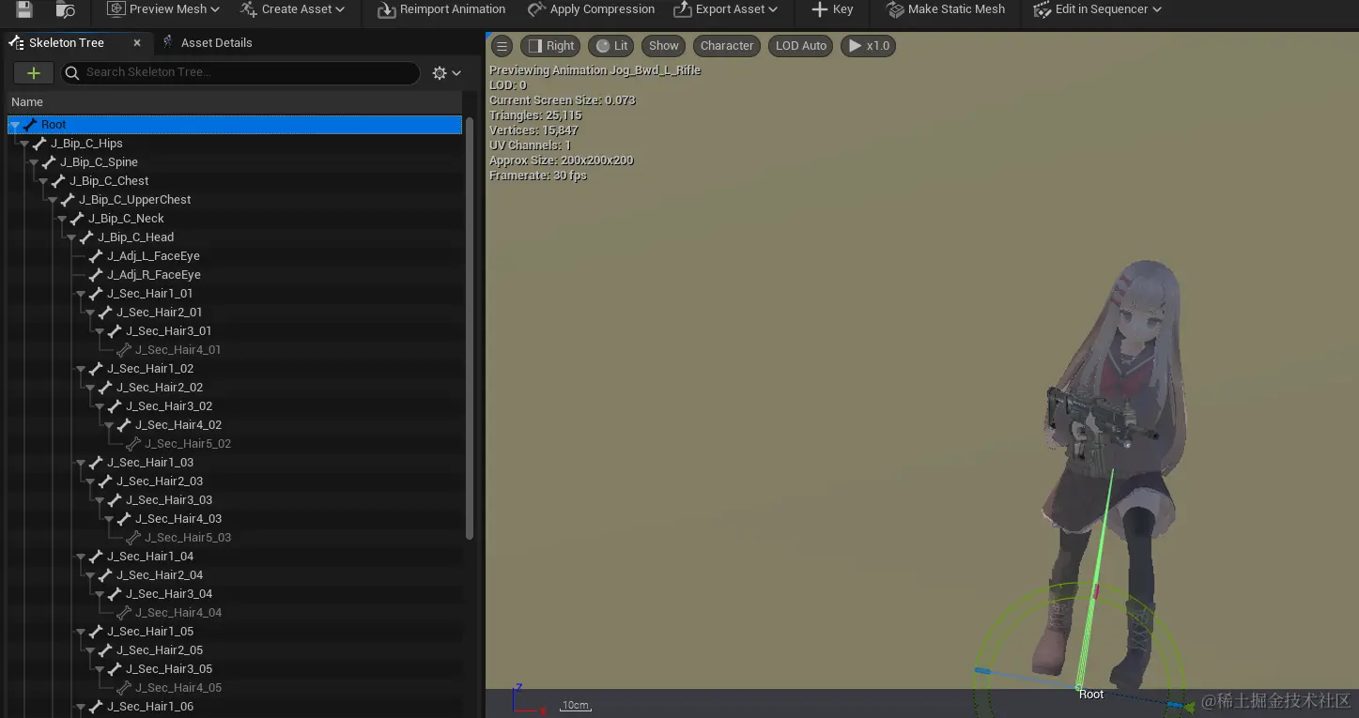Select the J_Sec_Hair5_02 bone
Screen dimensions: 1359x718
click(x=188, y=444)
